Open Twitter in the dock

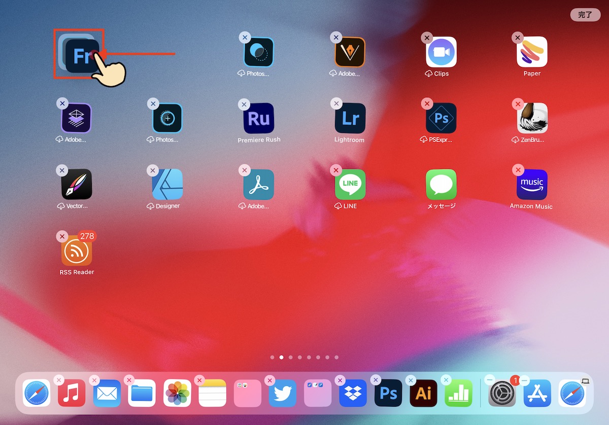tap(283, 393)
